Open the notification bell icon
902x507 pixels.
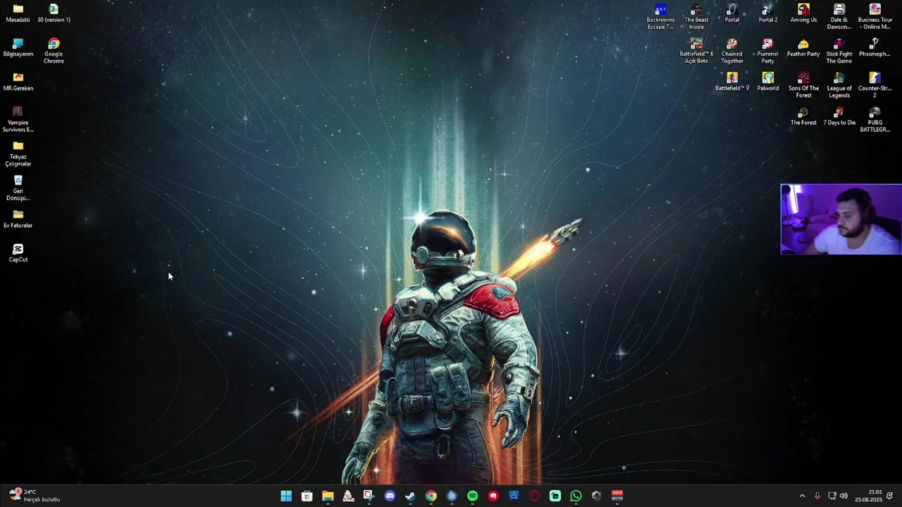click(x=890, y=496)
